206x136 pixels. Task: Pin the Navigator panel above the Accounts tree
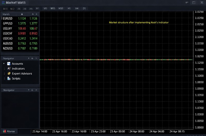[x=32, y=58]
